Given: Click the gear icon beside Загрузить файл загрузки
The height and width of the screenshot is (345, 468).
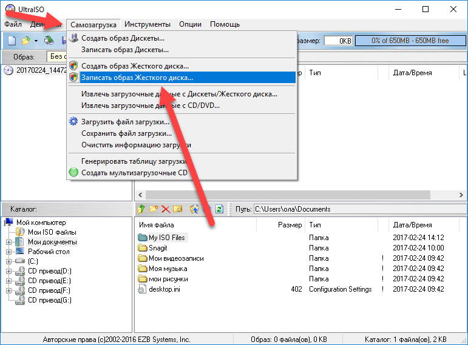Looking at the screenshot, I should [73, 121].
